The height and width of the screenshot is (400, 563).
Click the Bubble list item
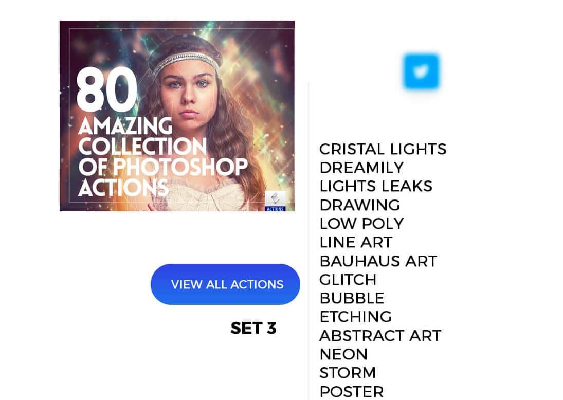(352, 298)
